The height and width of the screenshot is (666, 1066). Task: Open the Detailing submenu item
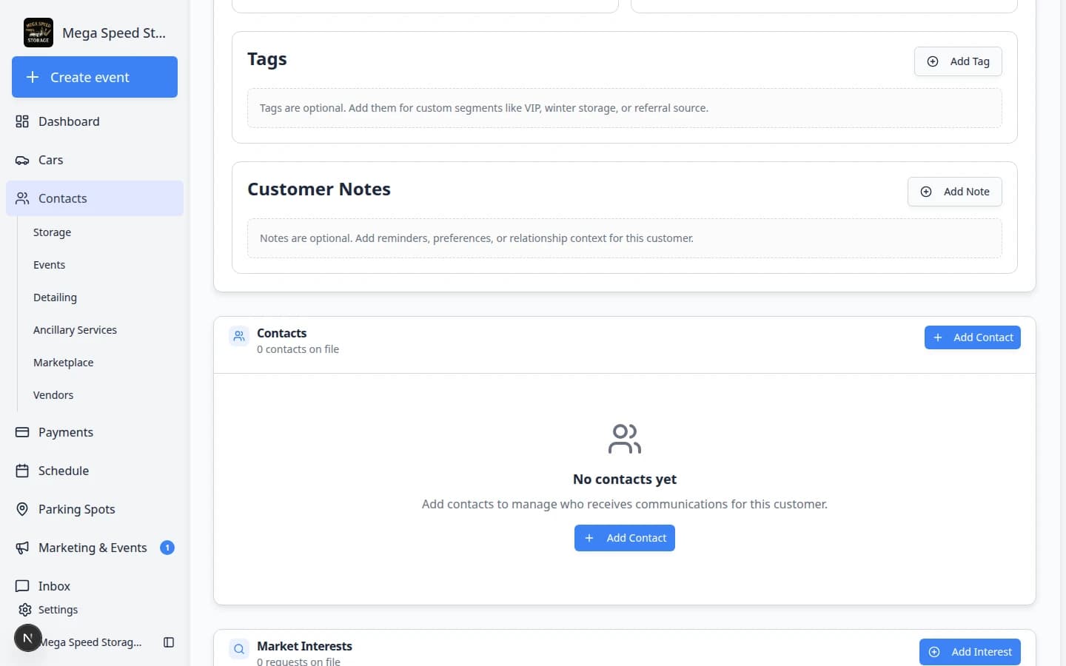(55, 297)
